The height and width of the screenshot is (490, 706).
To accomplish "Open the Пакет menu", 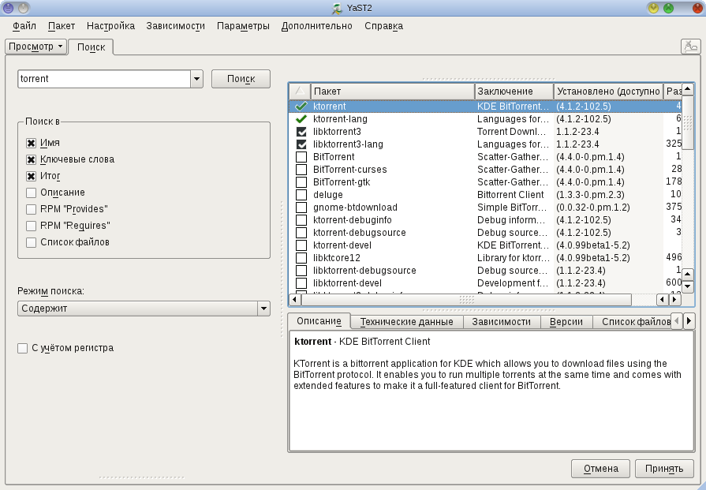I will point(62,26).
